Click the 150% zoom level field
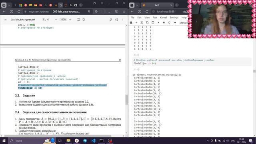256x144 pixels. (63, 20)
